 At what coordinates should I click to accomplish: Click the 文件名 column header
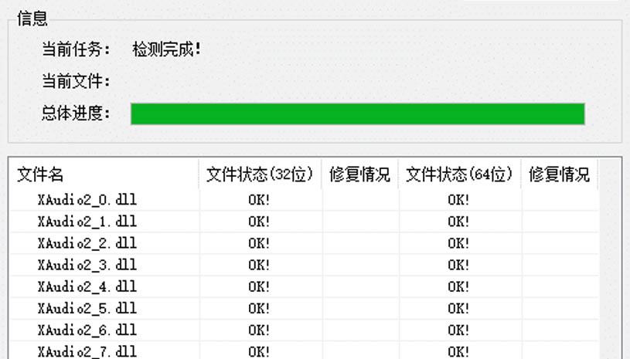click(40, 174)
